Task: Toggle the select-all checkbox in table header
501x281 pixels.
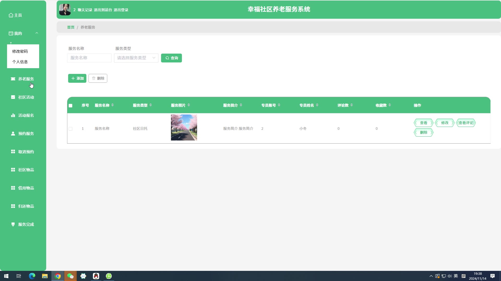Action: point(70,106)
